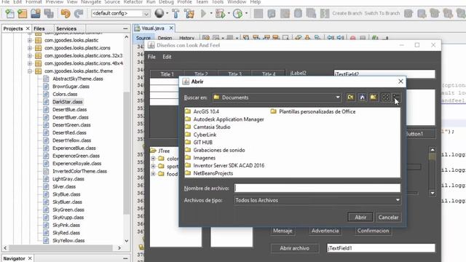This screenshot has height=262, width=466.
Task: Open the Buscar en Documents dropdown
Action: click(338, 98)
